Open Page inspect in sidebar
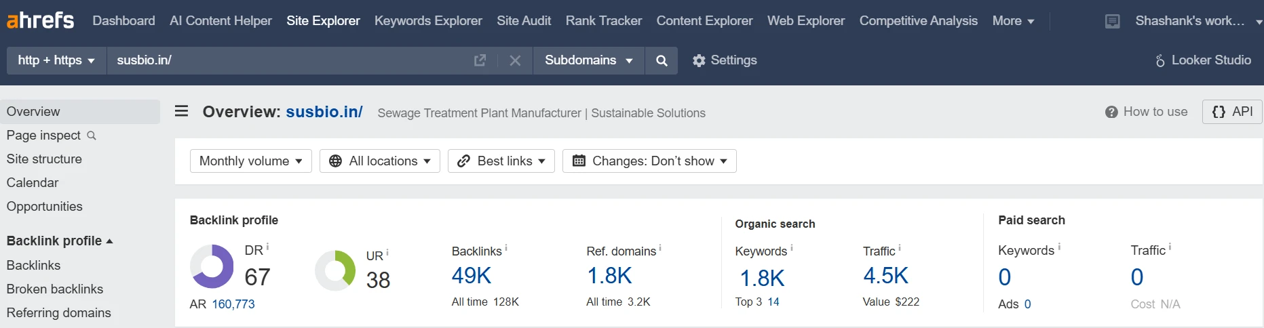 (43, 136)
